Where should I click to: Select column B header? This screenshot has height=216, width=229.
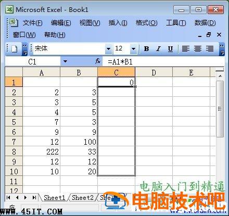(79, 72)
